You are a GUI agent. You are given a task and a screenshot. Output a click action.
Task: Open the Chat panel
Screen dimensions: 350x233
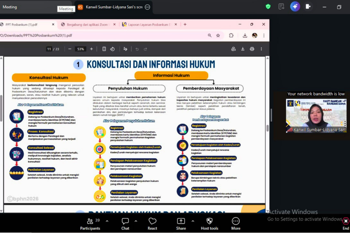point(125,223)
